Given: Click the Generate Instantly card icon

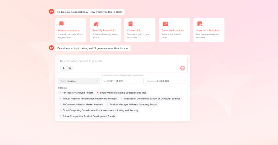Looking at the screenshot, I should tap(62, 24).
